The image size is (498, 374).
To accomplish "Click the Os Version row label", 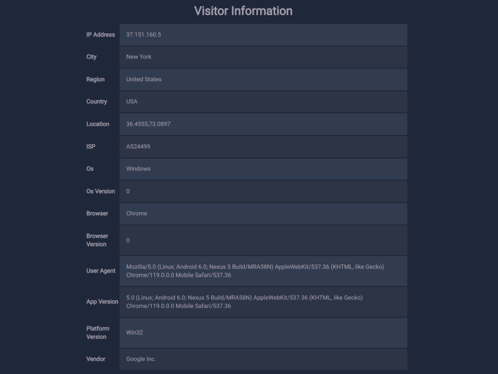I will click(x=101, y=191).
